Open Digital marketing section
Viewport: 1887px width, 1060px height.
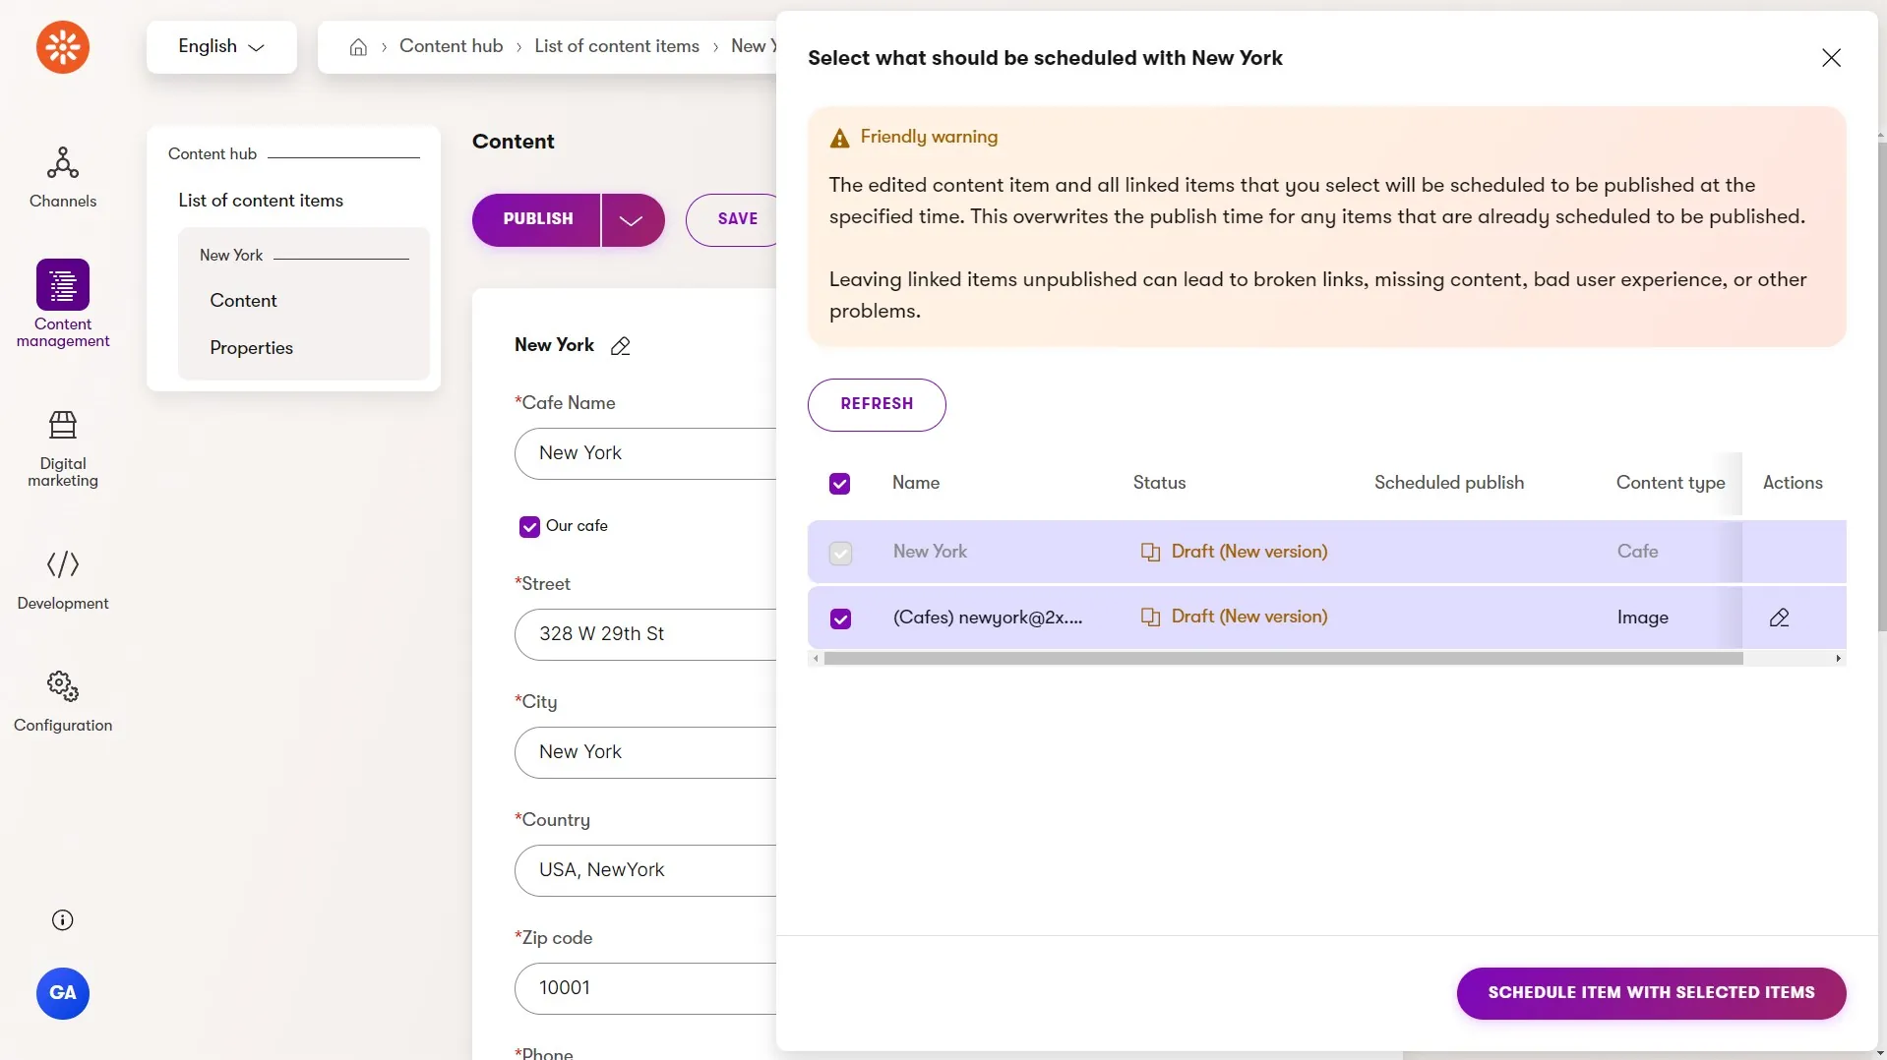pos(63,449)
